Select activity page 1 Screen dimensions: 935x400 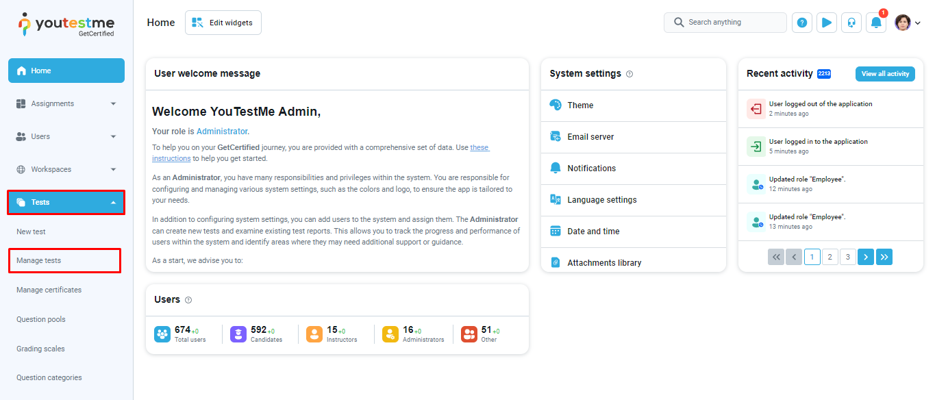click(812, 257)
